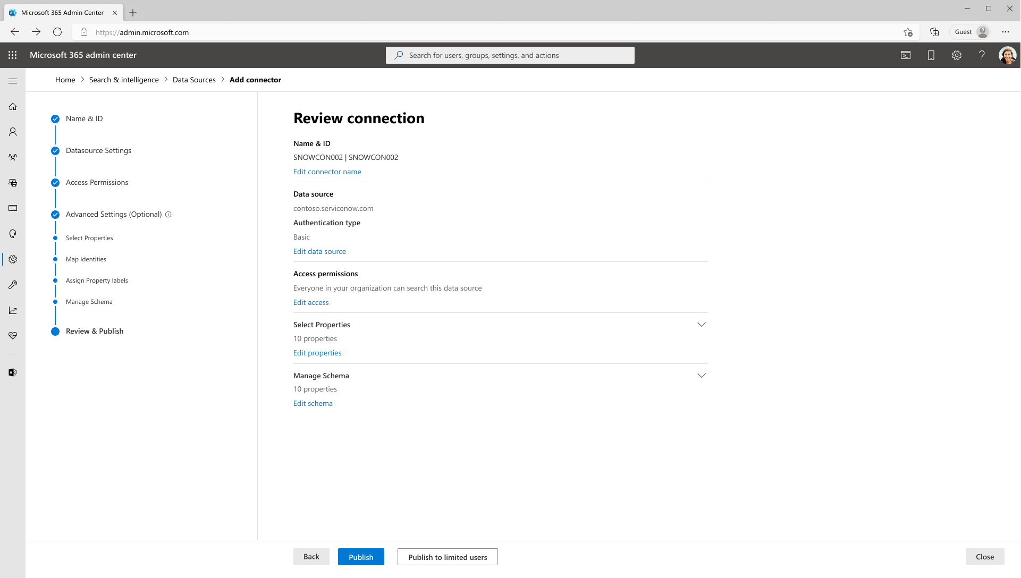Click the Edit data source link

click(320, 251)
